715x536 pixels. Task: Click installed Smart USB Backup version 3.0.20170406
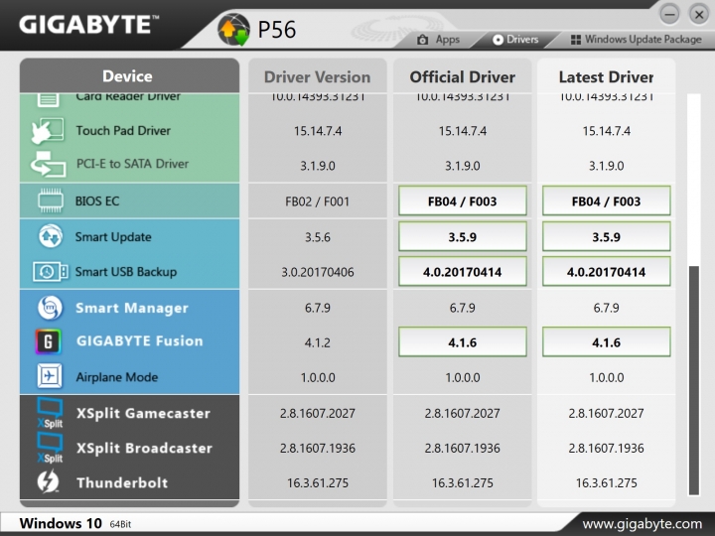pyautogui.click(x=318, y=272)
